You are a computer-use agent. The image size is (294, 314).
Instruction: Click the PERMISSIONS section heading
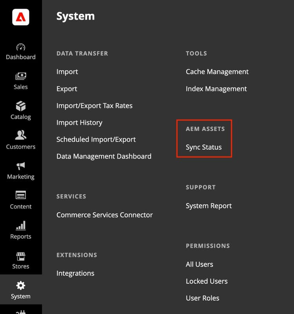pyautogui.click(x=208, y=246)
